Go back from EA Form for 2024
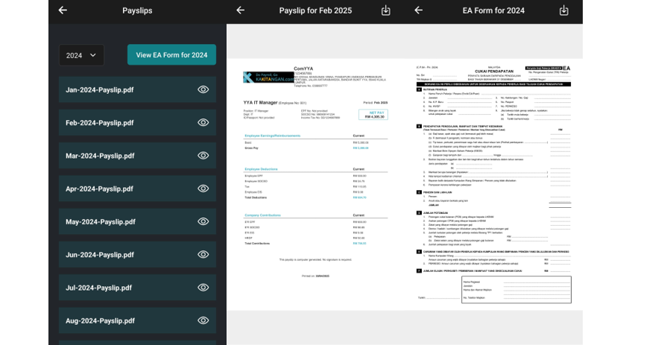Viewport: 664px width, 345px height. 418,10
